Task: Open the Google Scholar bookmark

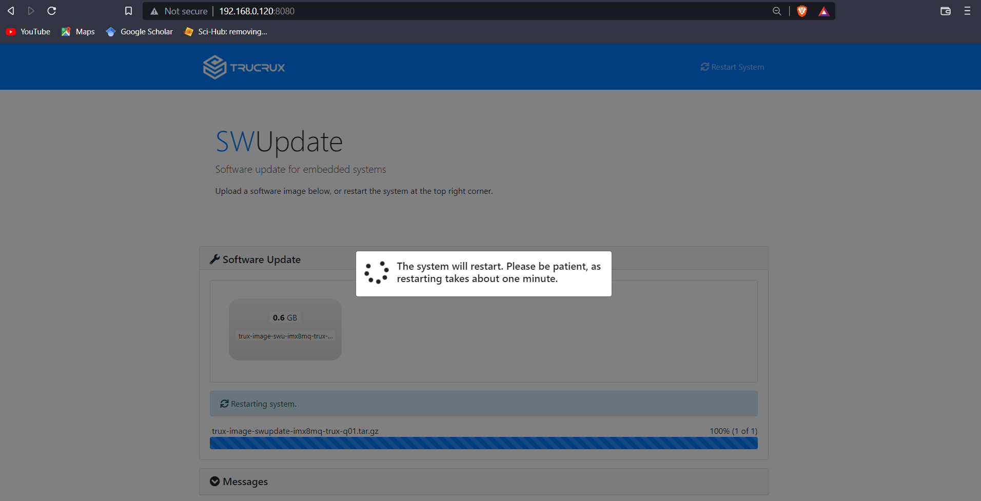Action: tap(140, 32)
